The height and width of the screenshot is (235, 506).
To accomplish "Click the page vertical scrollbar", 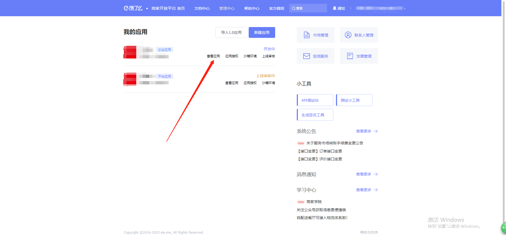I will pos(504,108).
